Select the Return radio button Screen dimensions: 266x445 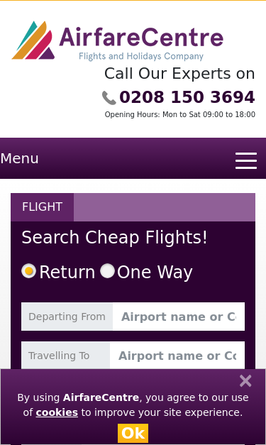(28, 271)
